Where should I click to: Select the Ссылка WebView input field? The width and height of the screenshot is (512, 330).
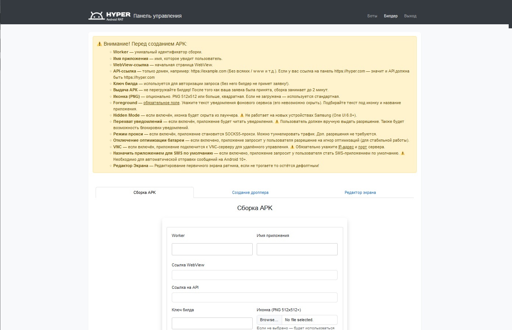coord(255,275)
